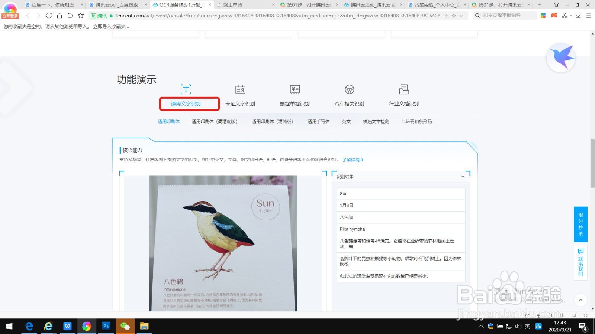
Task: Click the blue hummingbird assistant icon
Action: [561, 58]
